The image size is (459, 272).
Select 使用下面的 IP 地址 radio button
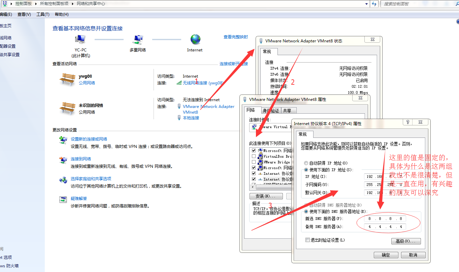306,170
